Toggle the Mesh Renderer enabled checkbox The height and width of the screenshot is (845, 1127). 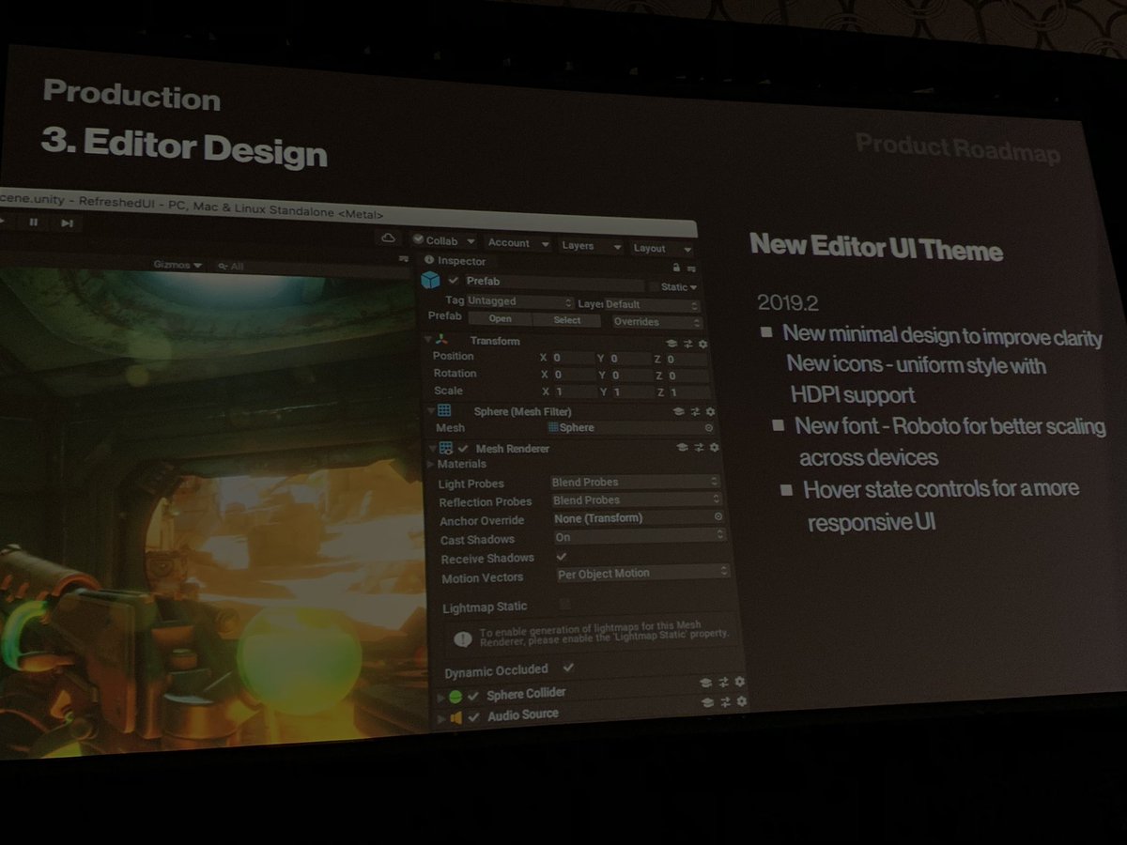tap(463, 449)
